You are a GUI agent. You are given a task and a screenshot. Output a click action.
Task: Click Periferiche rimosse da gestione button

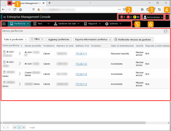(x=133, y=39)
